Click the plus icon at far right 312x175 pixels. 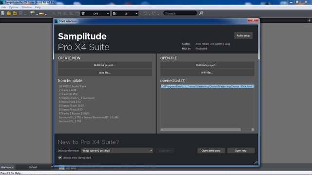point(309,20)
